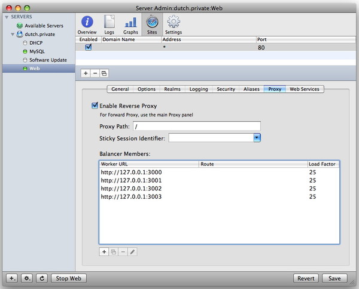
Task: Select MySQL in the sidebar
Action: [x=37, y=51]
